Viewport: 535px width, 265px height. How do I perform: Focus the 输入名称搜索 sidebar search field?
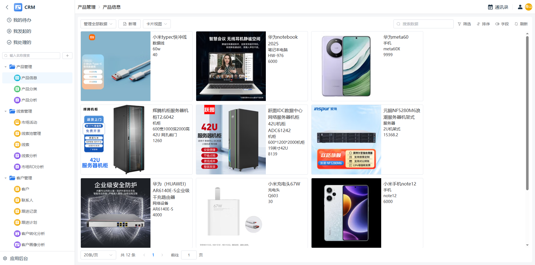(31, 56)
